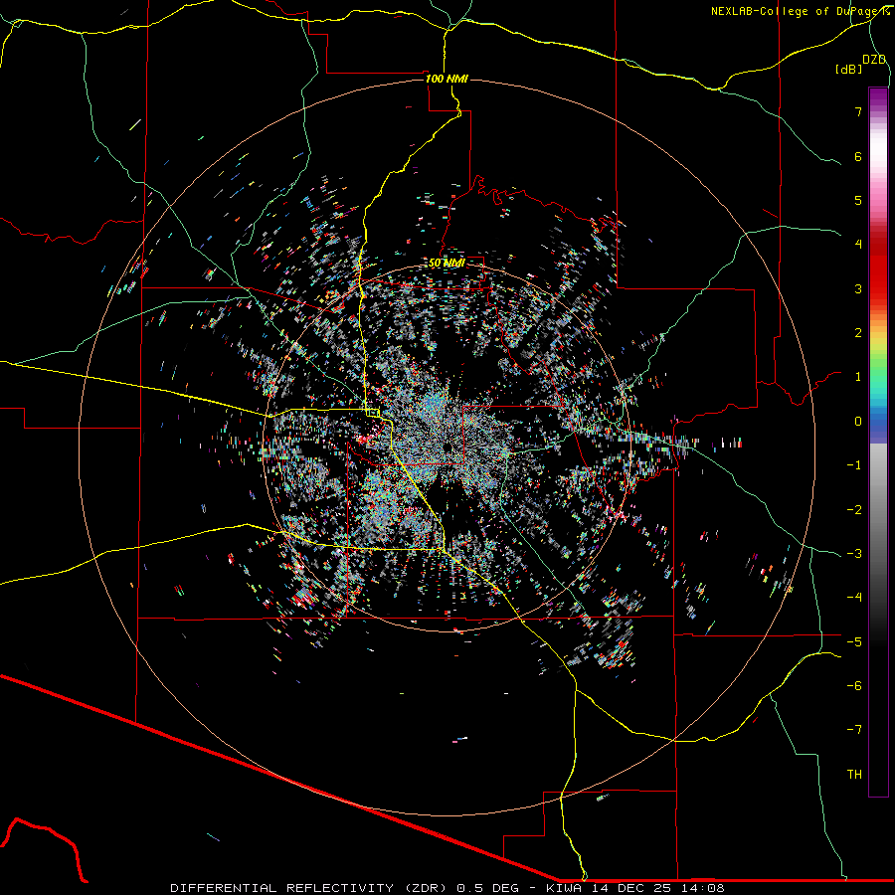Click the -7 value on the color scale
895x895 pixels.
[854, 730]
